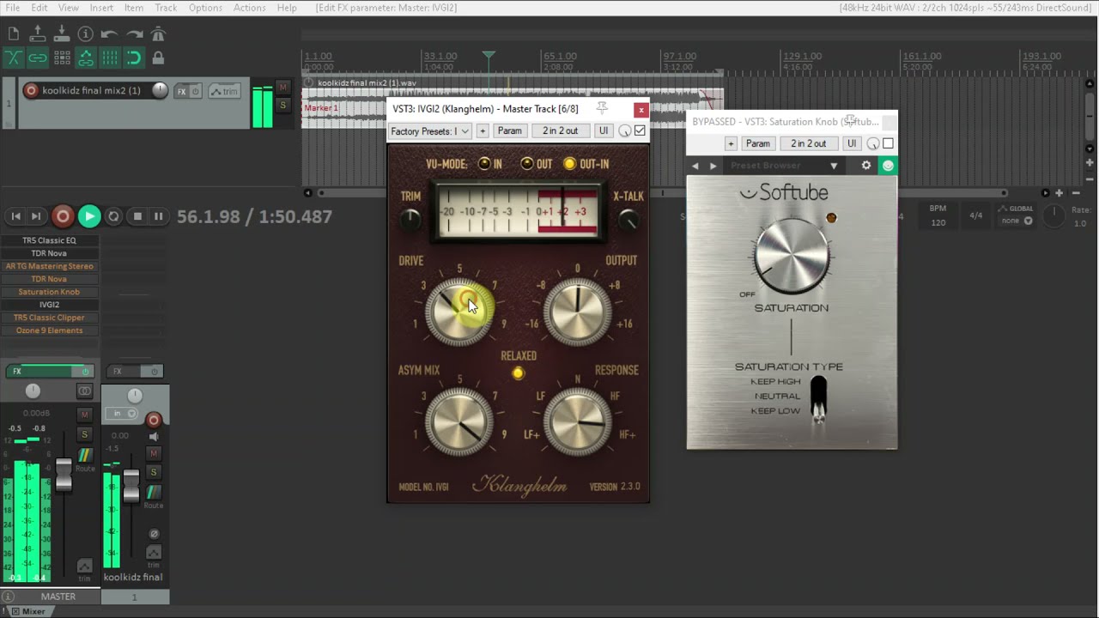Toggle the RELAXED yellow LED

518,373
